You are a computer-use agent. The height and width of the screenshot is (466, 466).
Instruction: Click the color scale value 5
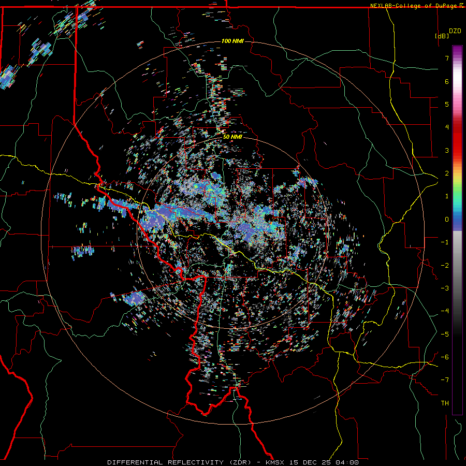point(447,104)
